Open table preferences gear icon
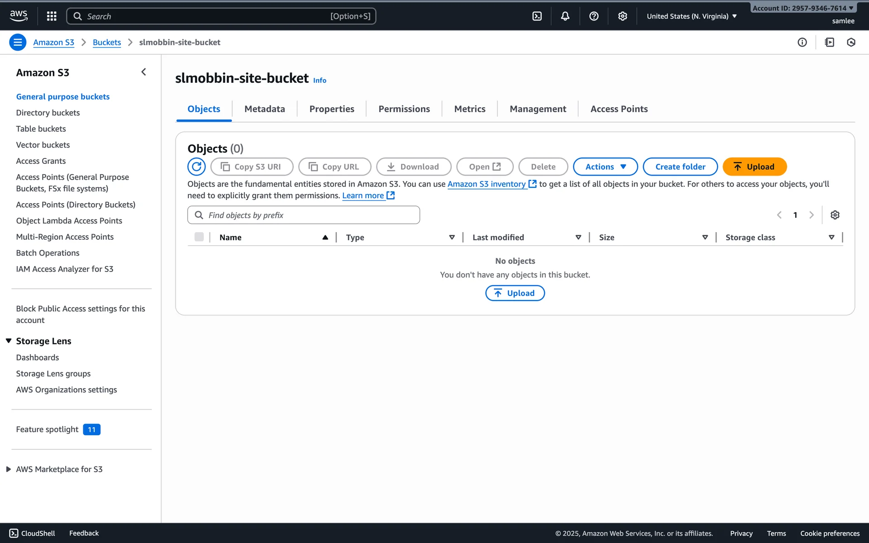This screenshot has width=869, height=543. pyautogui.click(x=835, y=215)
